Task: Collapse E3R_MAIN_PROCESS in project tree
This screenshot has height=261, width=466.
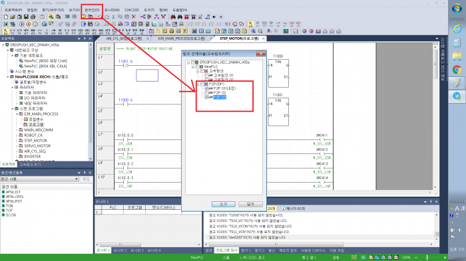Action: (17, 114)
